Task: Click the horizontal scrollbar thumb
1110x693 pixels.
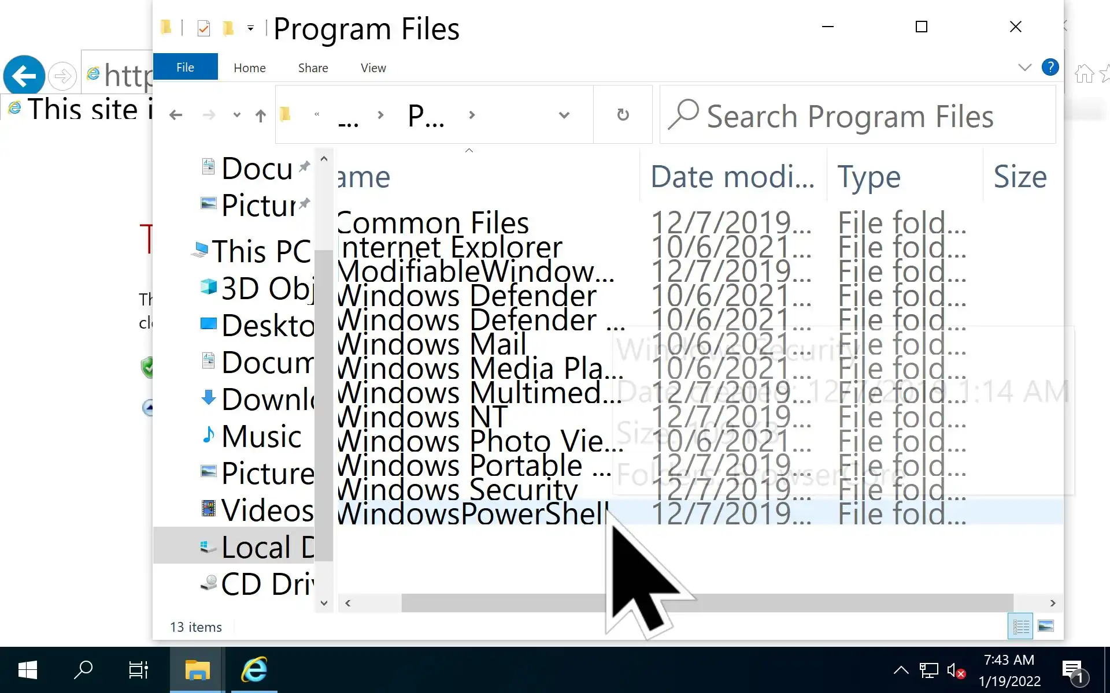Action: click(x=706, y=603)
